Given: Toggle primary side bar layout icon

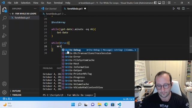Looking at the screenshot, I should tap(155, 3).
